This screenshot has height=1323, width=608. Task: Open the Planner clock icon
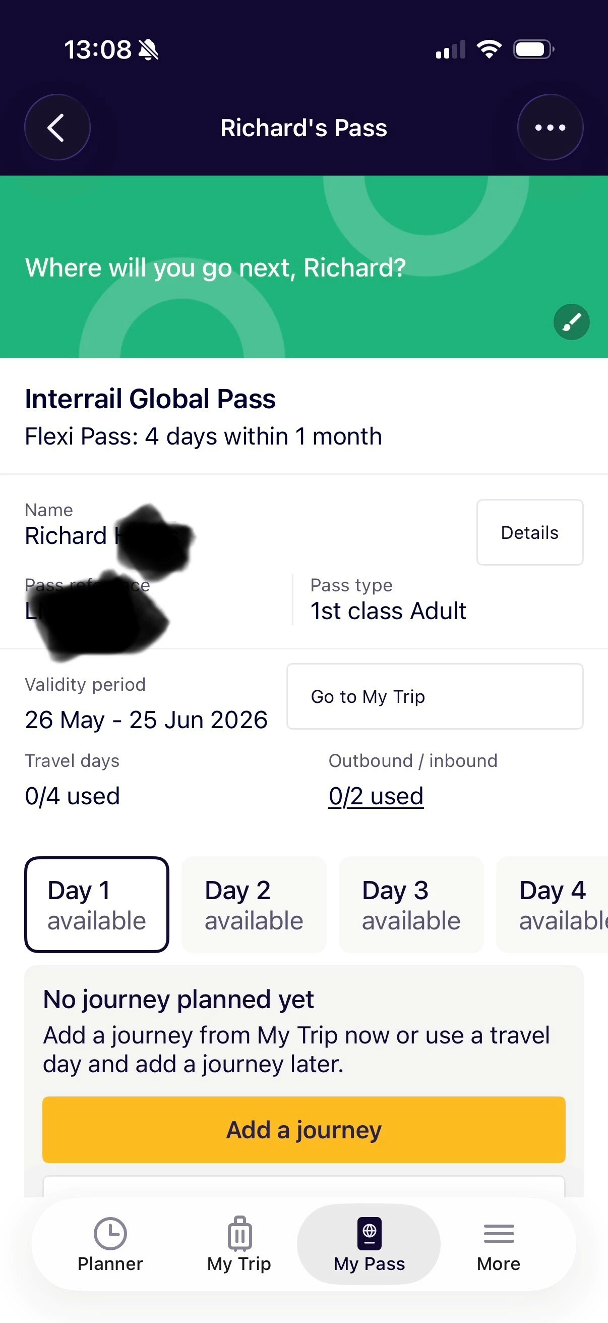110,1233
